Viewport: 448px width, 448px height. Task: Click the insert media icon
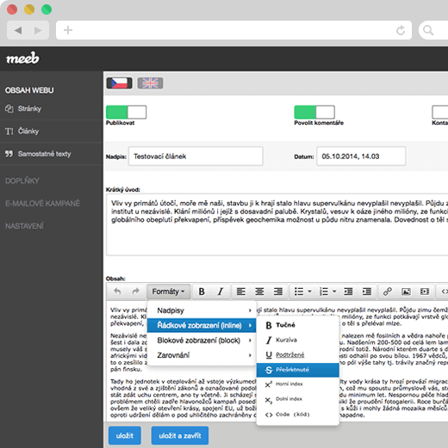(x=425, y=292)
